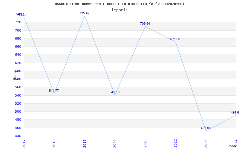The height and width of the screenshot is (149, 239).
Task: Select the 671.60 data label
Action: pyautogui.click(x=175, y=39)
